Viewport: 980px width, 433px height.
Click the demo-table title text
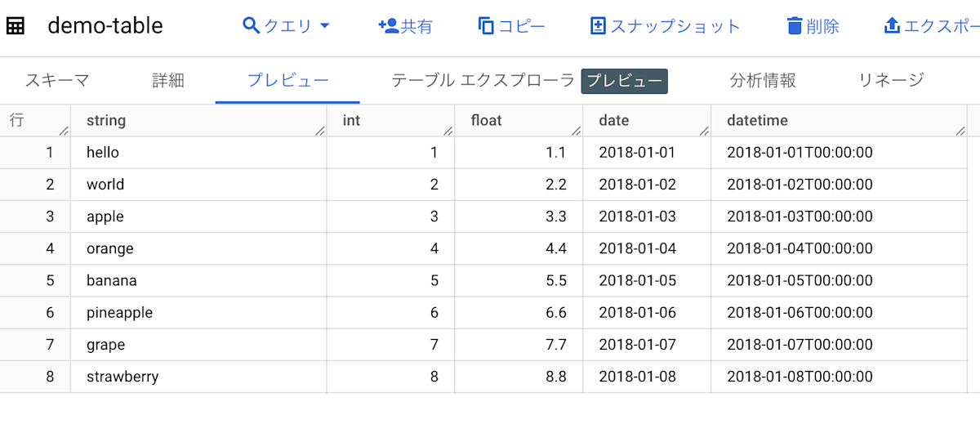point(105,26)
